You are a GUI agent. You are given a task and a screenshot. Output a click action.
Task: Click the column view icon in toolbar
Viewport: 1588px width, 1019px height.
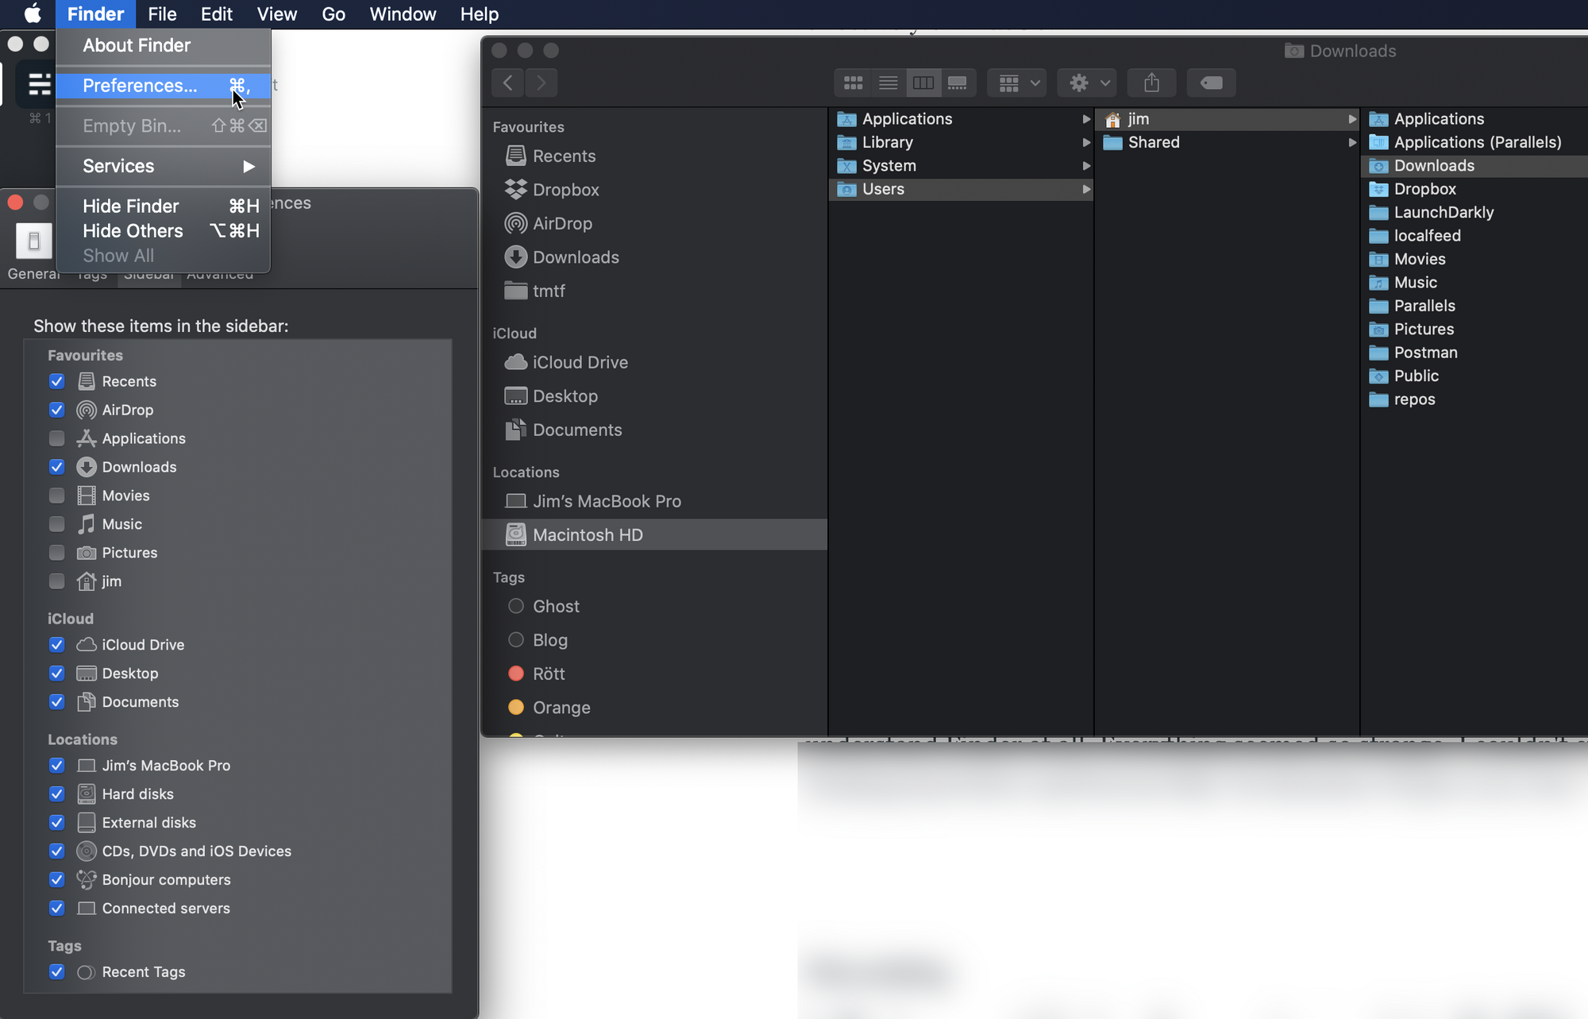tap(923, 81)
